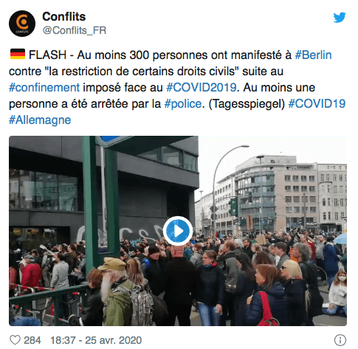The width and height of the screenshot is (358, 349).
Task: Open the #Berlin hashtag
Action: 313,55
